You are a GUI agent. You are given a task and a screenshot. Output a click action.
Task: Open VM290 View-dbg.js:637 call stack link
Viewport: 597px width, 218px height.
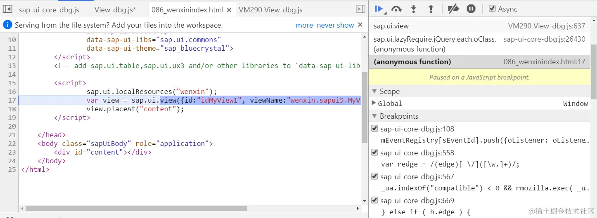[547, 26]
